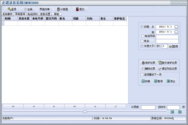Play recording with the 放音 button

[146, 81]
